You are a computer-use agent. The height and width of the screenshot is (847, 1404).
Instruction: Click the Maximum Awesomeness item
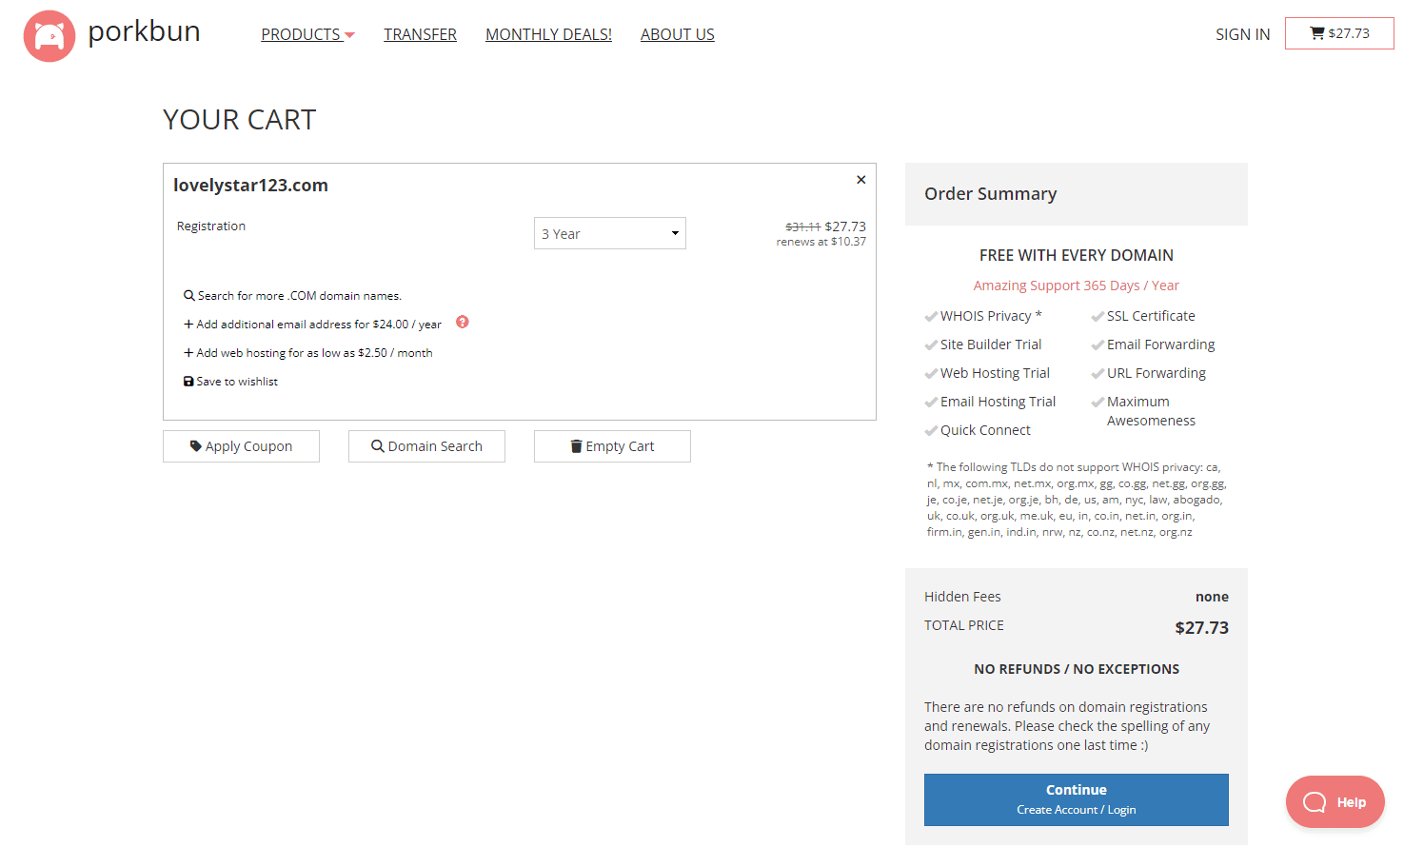click(1143, 411)
